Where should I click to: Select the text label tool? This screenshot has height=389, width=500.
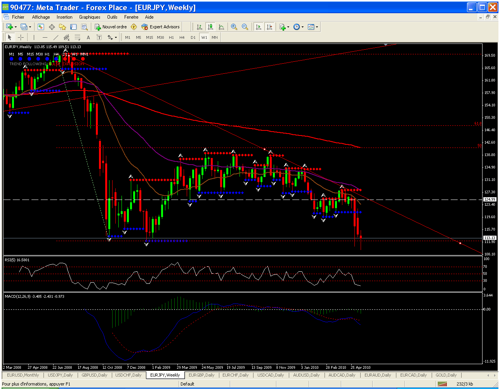coord(88,37)
